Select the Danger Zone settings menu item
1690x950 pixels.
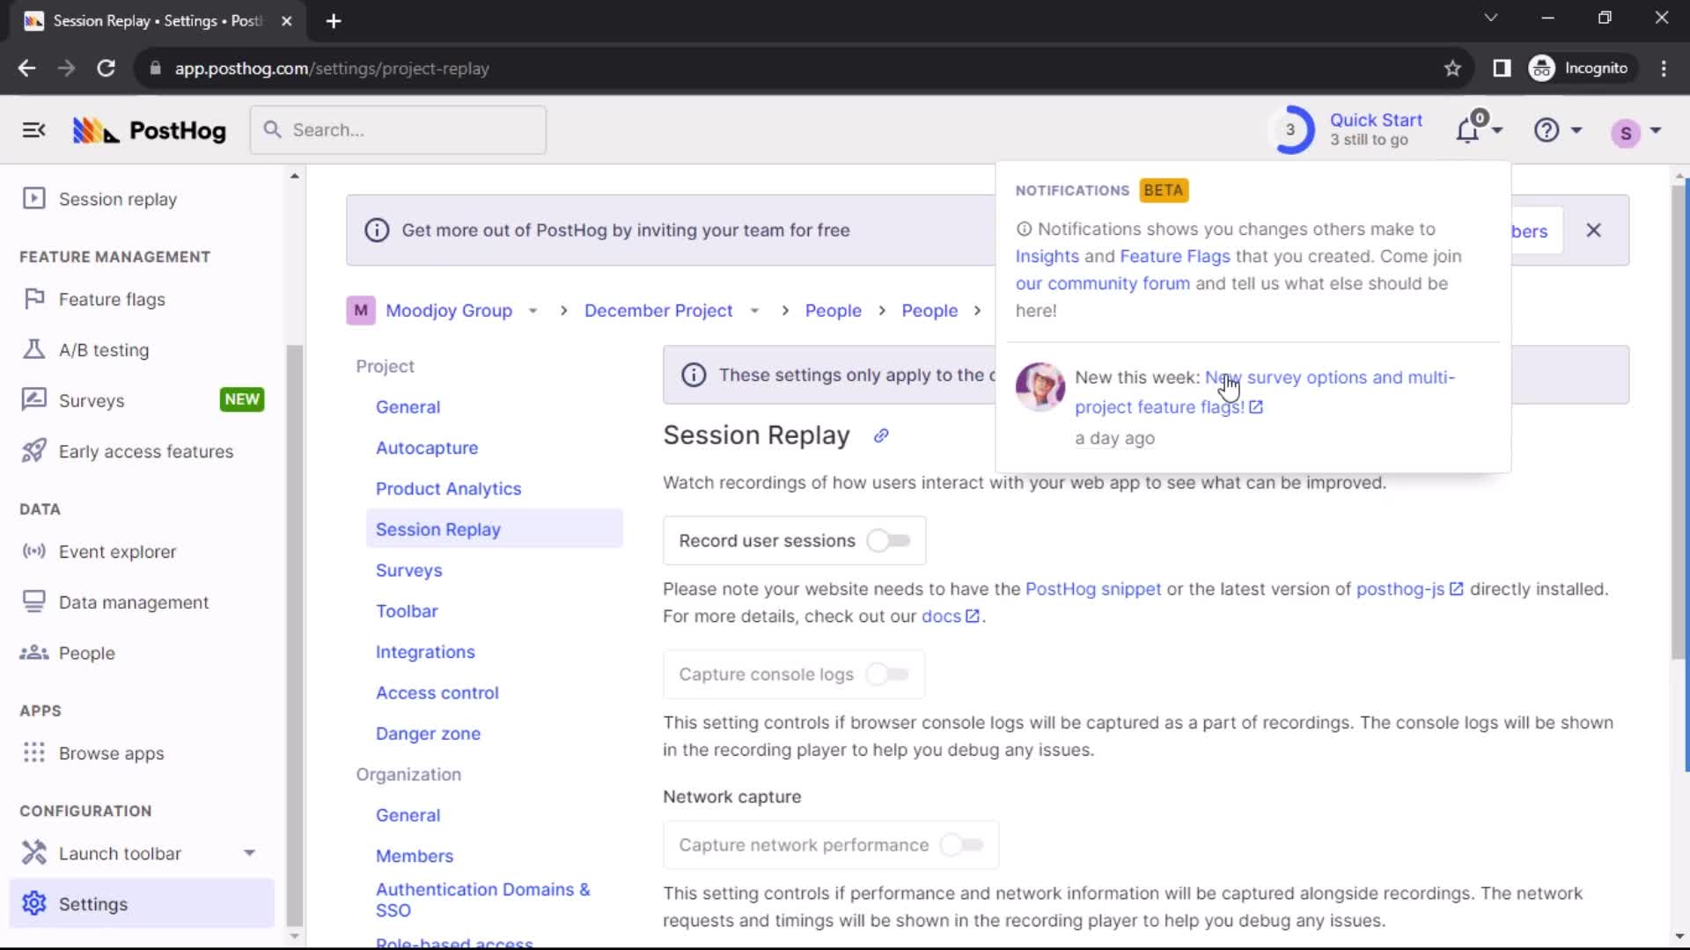coord(429,733)
